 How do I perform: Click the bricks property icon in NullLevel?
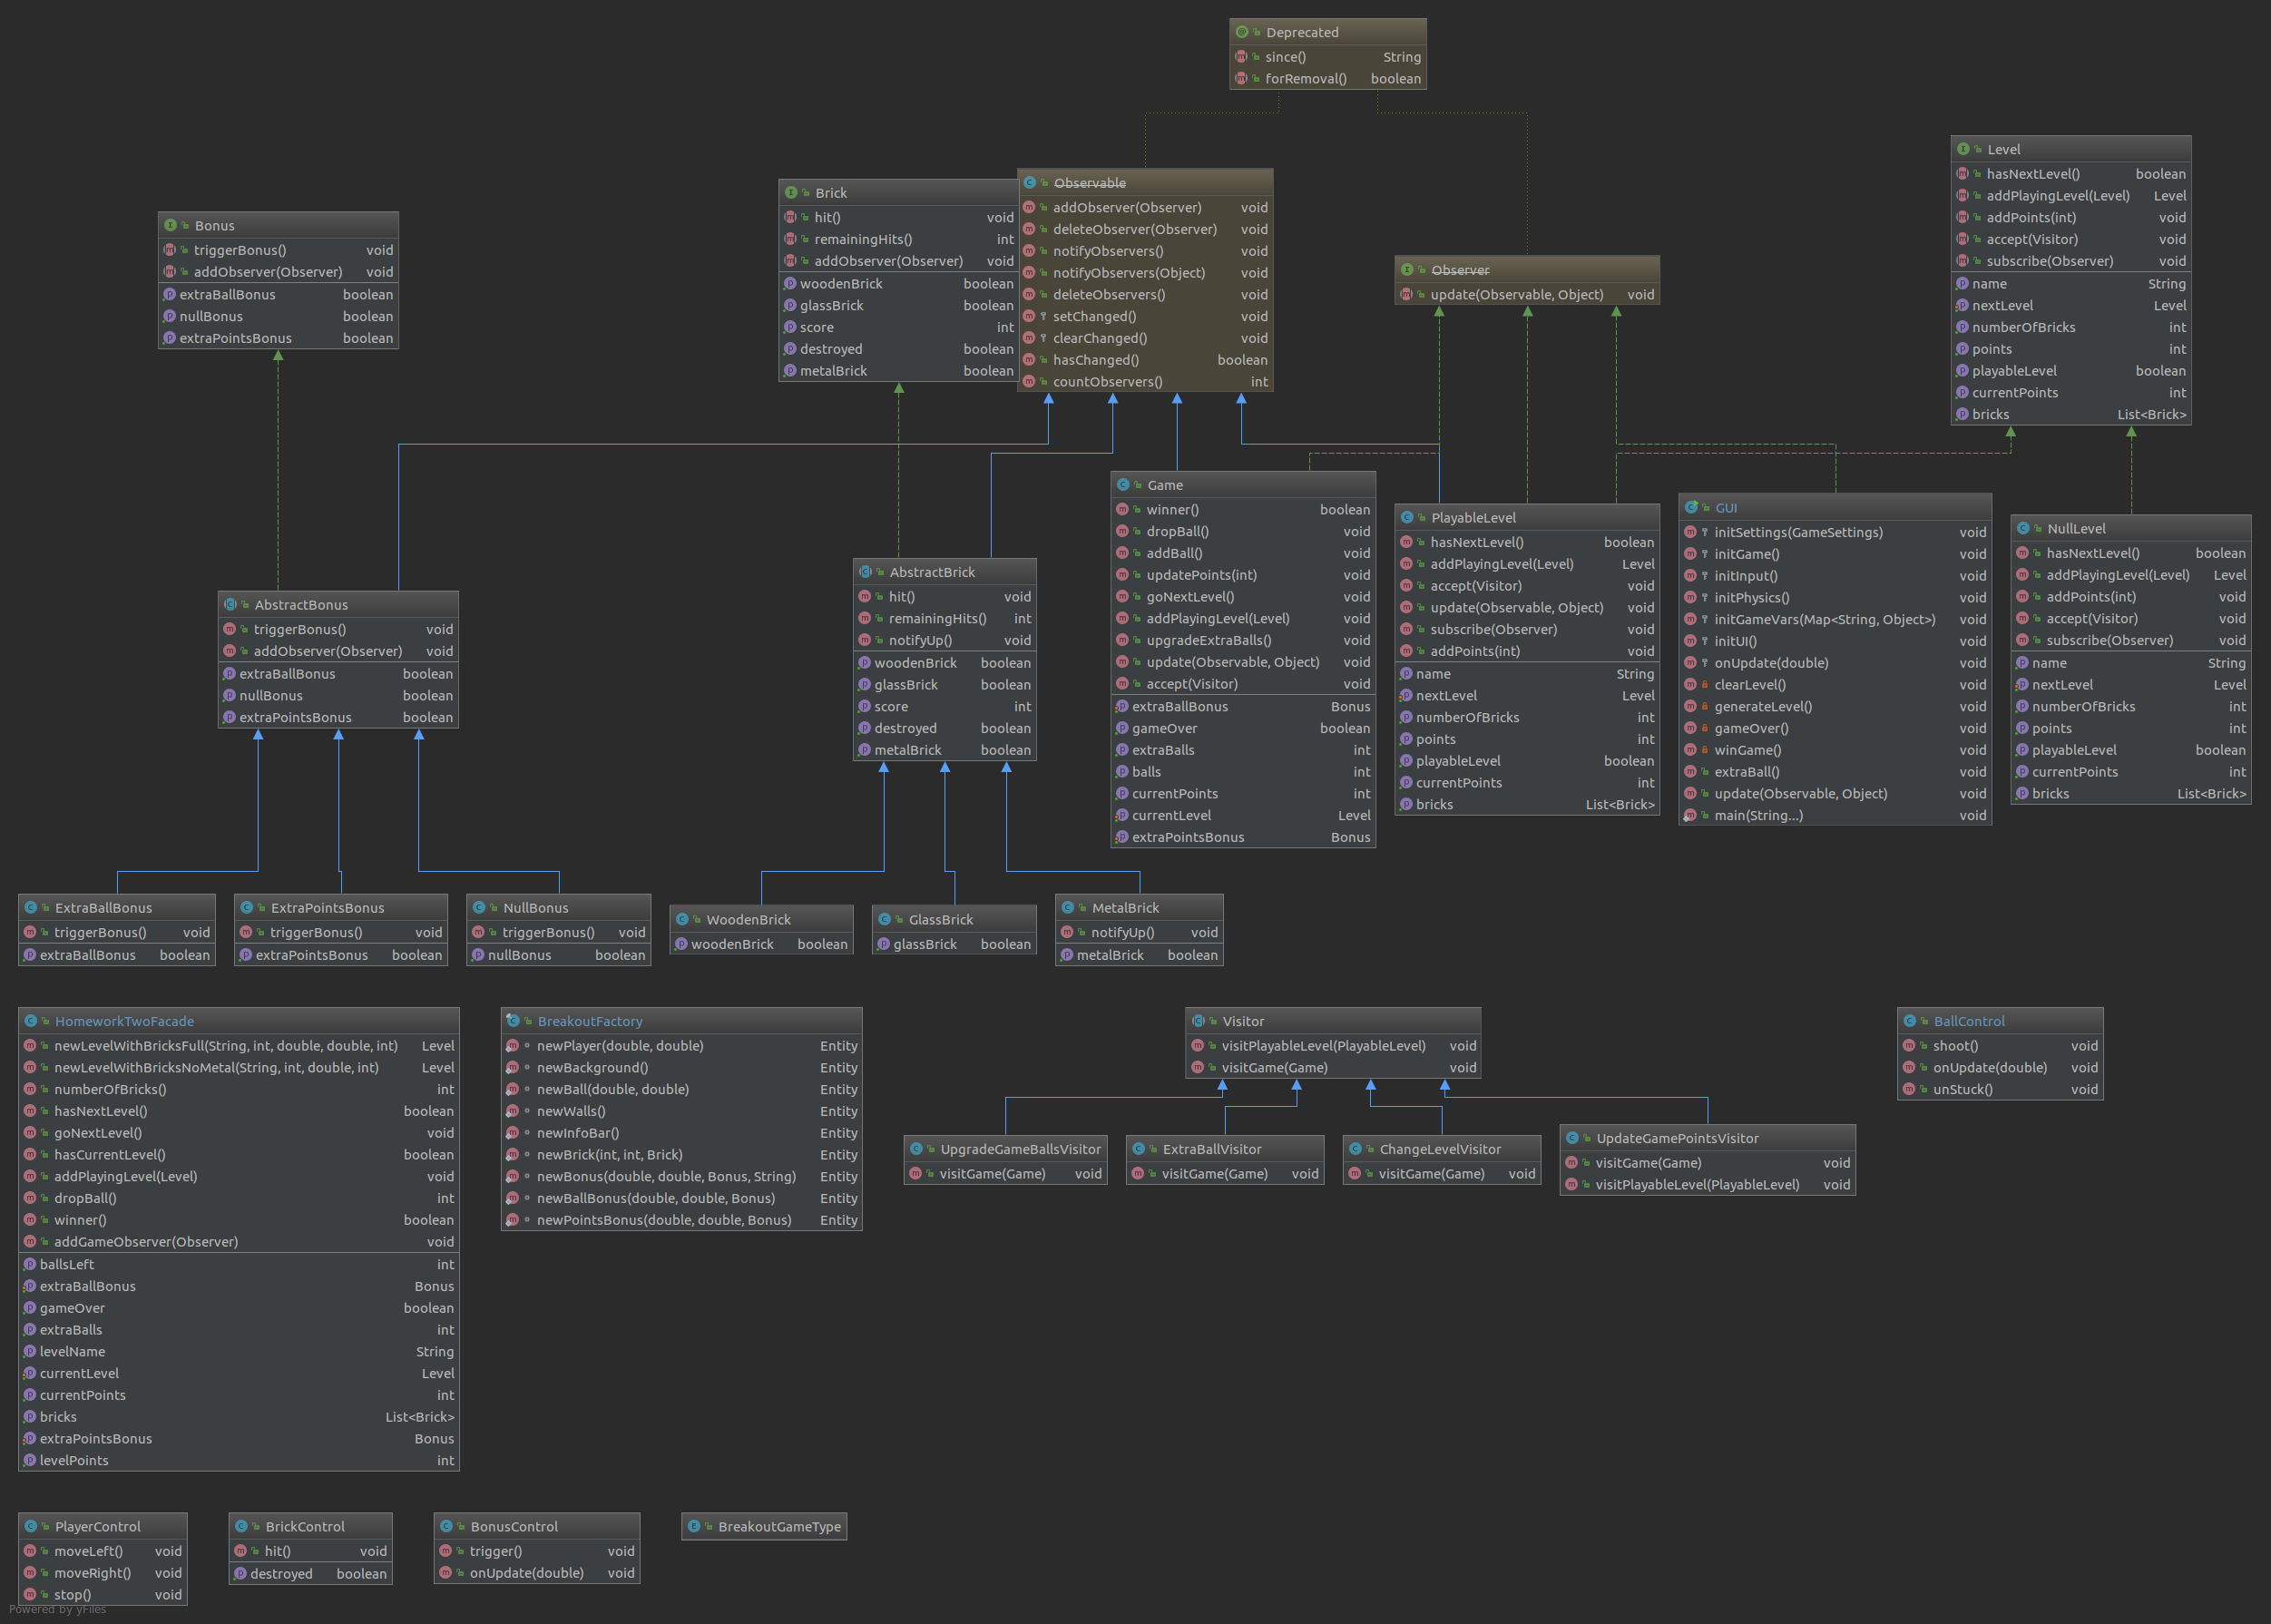click(2022, 794)
